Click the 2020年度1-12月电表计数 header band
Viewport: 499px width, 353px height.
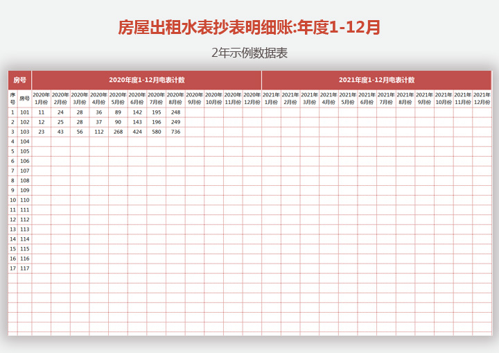click(x=147, y=80)
